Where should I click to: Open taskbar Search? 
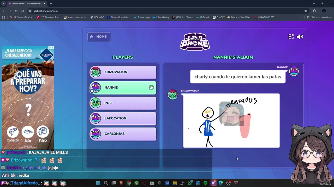pyautogui.click(x=106, y=183)
